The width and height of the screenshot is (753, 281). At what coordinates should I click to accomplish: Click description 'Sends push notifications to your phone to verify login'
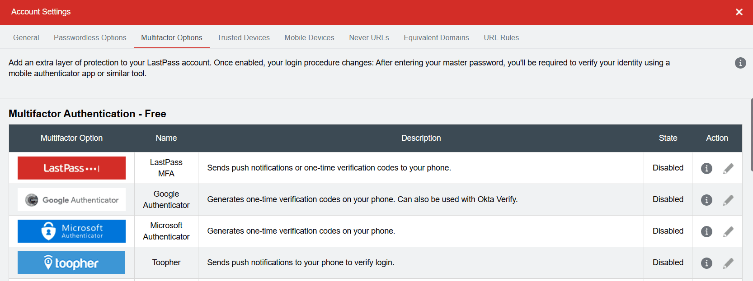(x=301, y=263)
